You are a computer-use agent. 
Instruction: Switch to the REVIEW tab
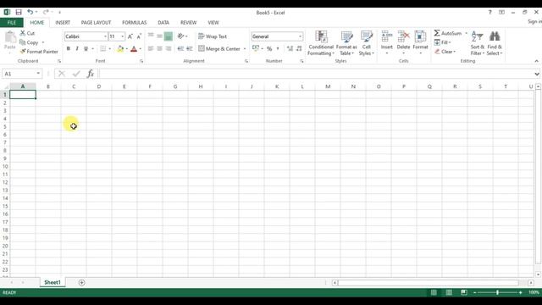(x=188, y=23)
